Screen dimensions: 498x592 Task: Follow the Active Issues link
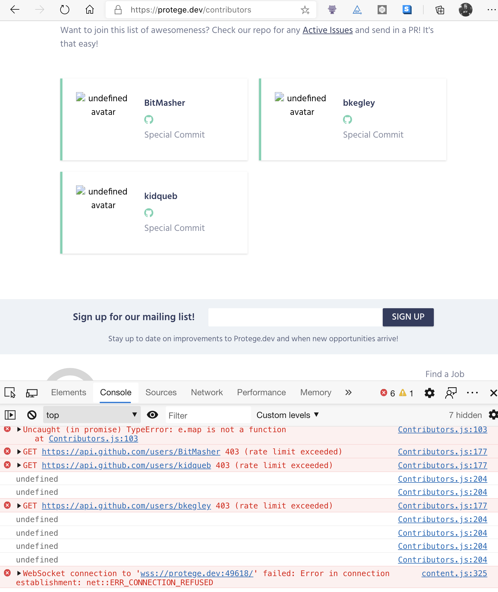pyautogui.click(x=327, y=30)
